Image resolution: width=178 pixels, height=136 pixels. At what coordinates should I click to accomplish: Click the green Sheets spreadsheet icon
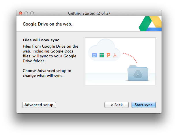pyautogui.click(x=102, y=55)
